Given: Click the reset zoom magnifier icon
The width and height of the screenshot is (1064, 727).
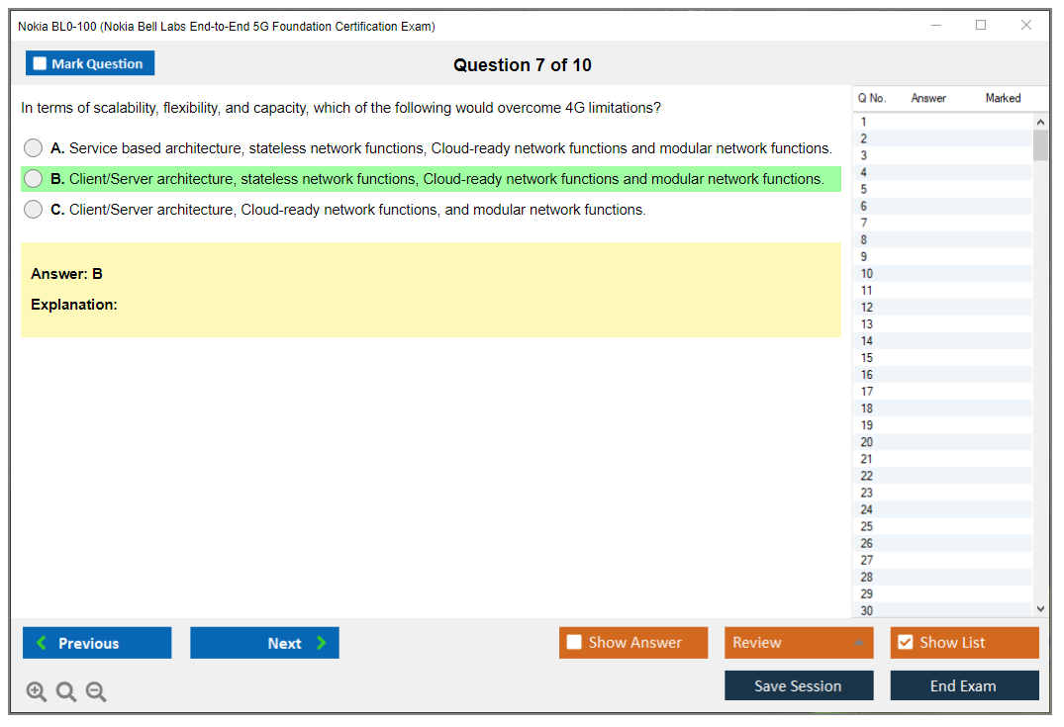Looking at the screenshot, I should [66, 692].
